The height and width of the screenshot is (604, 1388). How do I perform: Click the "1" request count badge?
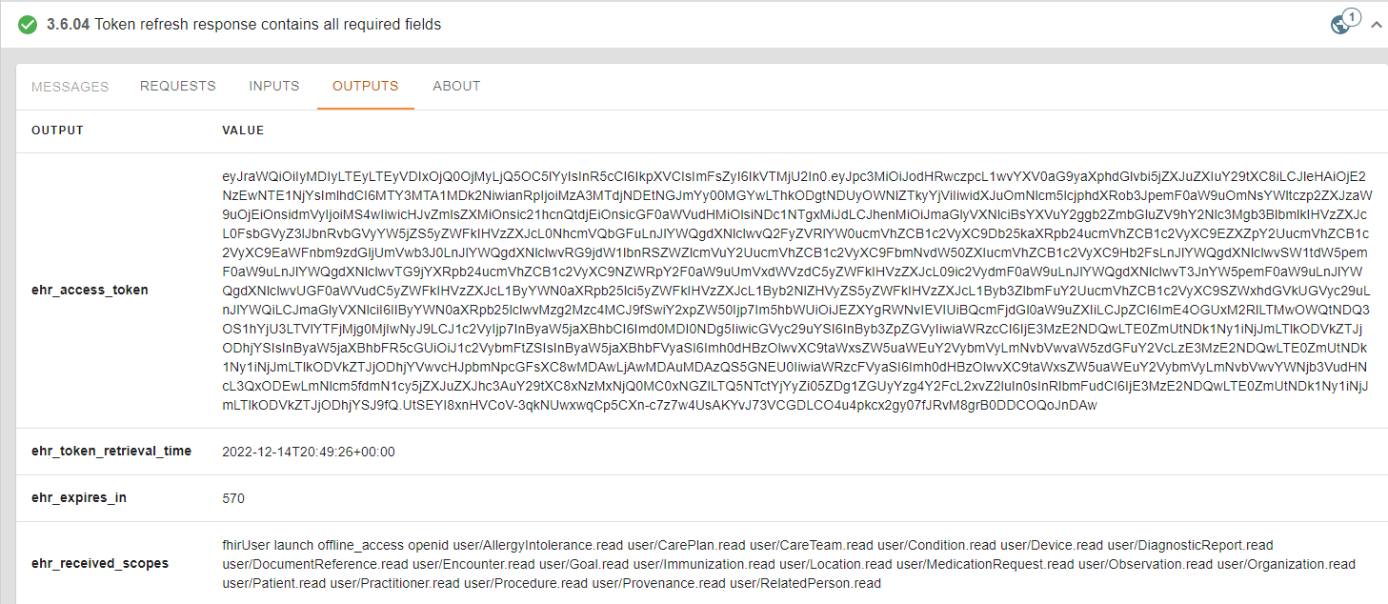pos(1352,16)
